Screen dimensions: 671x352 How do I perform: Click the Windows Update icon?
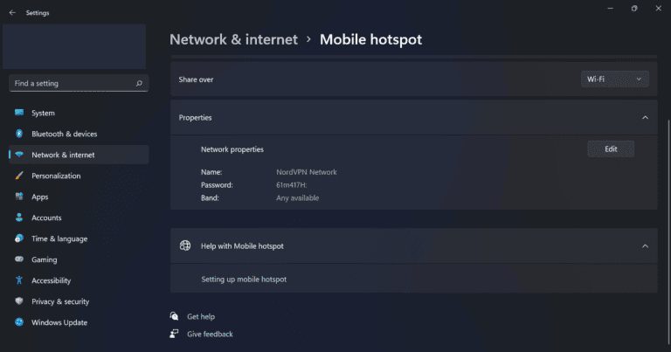(19, 322)
